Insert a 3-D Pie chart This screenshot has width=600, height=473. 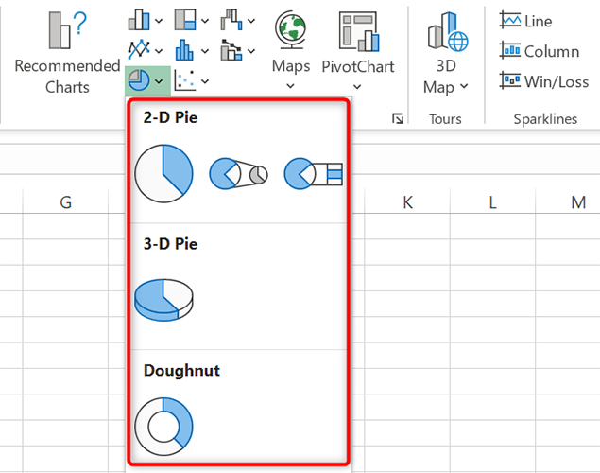pos(163,298)
